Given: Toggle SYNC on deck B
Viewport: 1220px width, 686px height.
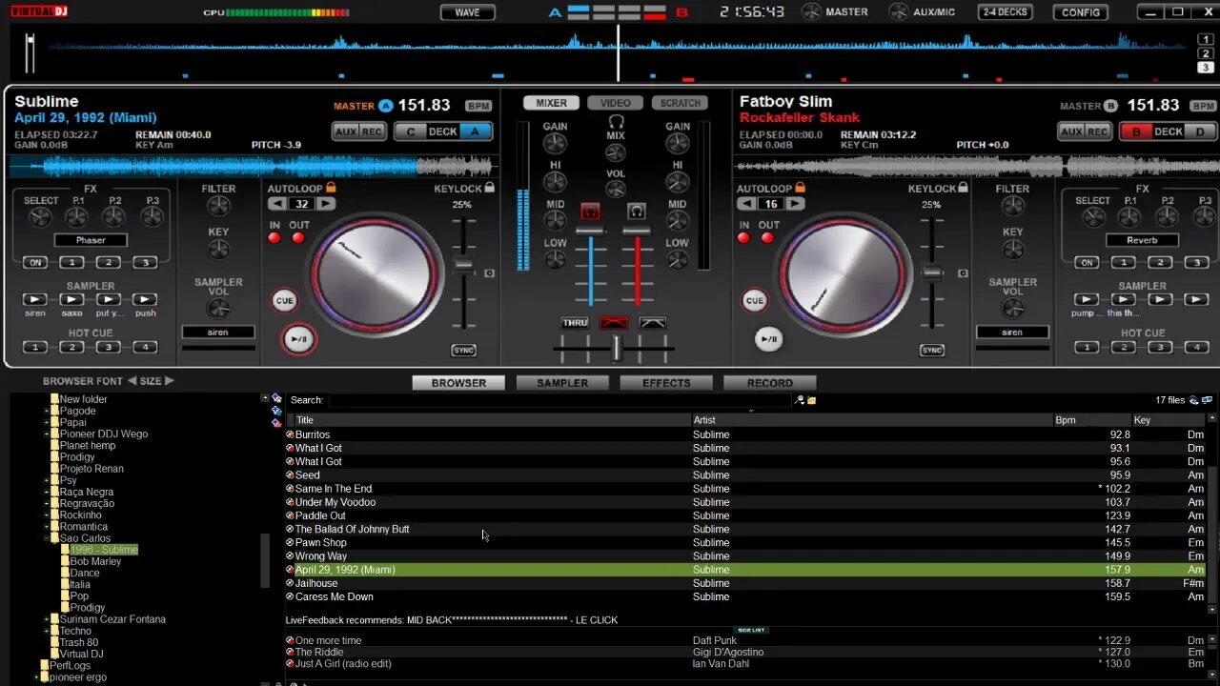Looking at the screenshot, I should point(932,351).
